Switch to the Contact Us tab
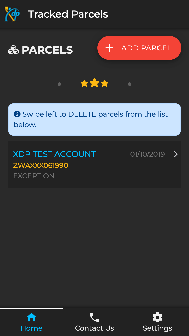The image size is (189, 336). click(94, 328)
